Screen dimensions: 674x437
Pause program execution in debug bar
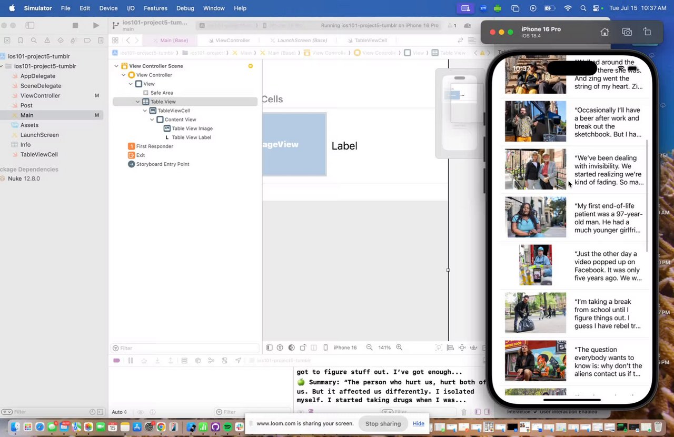130,361
